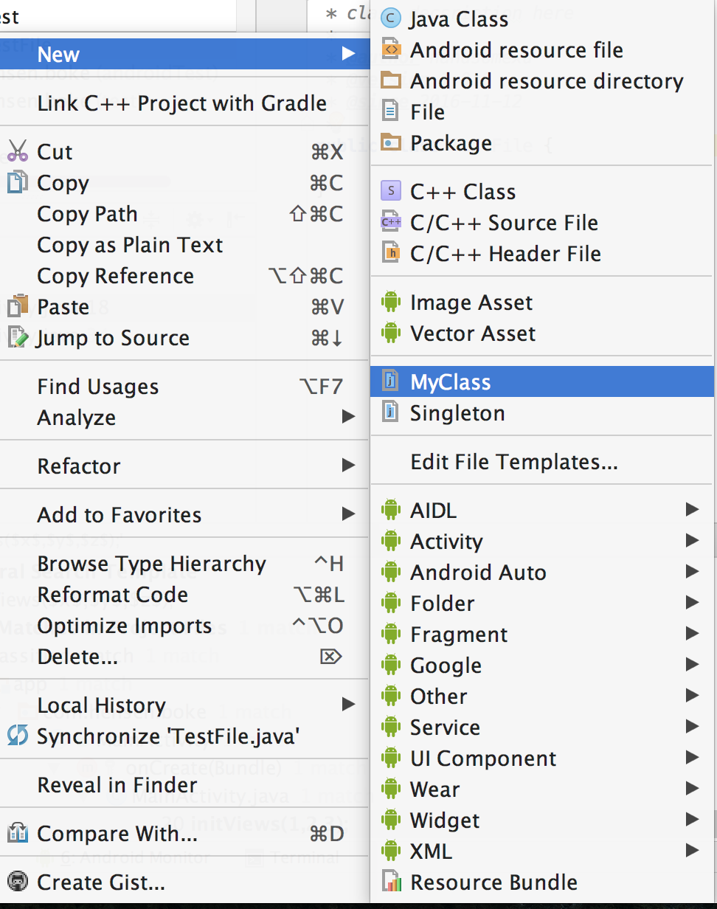This screenshot has height=909, width=717.
Task: Expand the Activity submenu arrow
Action: coord(691,541)
